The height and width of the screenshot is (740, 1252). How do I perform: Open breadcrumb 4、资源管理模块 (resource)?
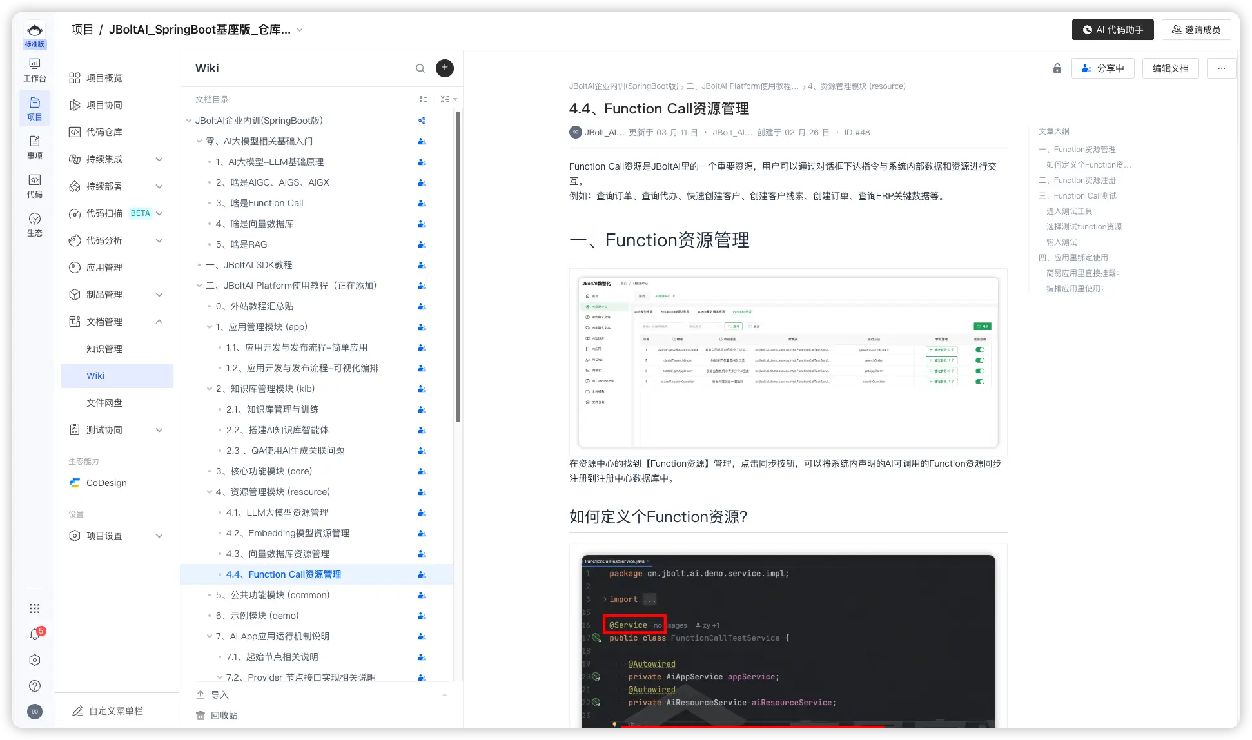point(857,86)
